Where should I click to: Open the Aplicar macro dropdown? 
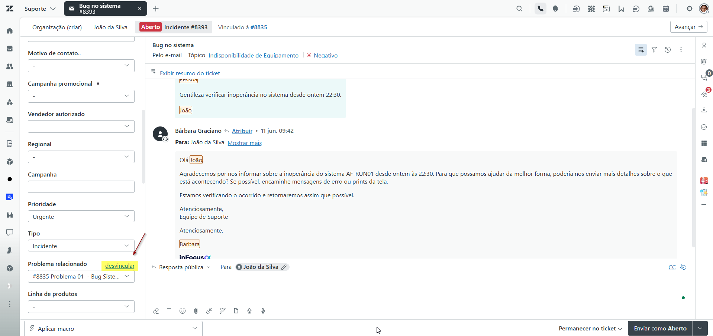[x=113, y=328]
